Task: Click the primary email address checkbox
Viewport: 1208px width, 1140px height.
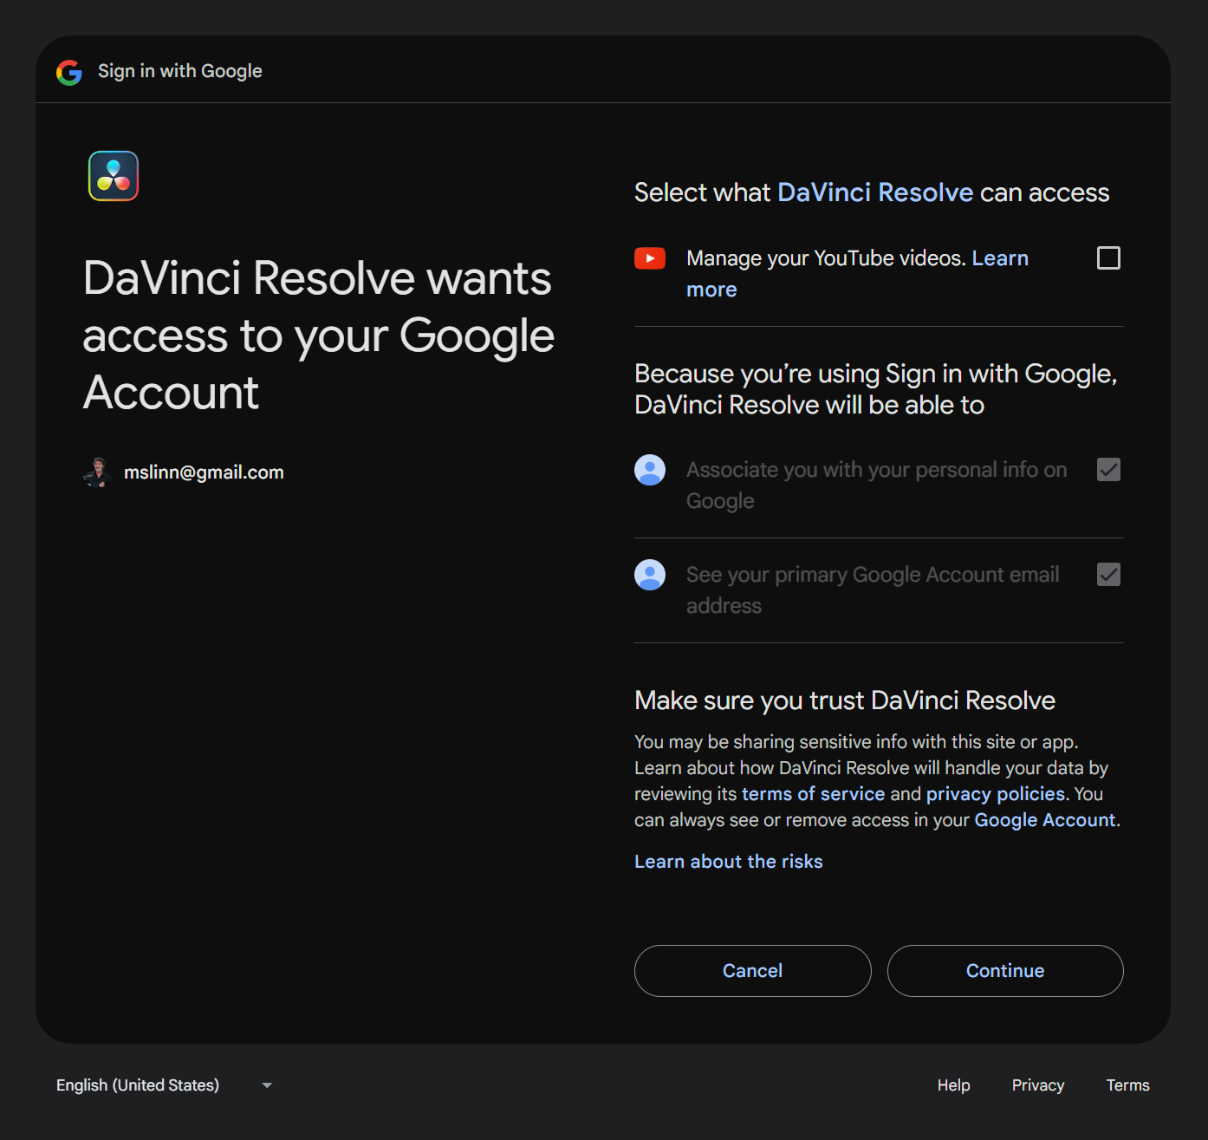Action: 1108,575
